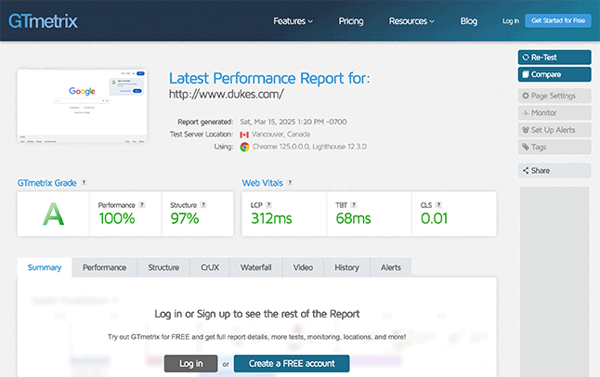Screen dimensions: 600x377
Task: Go to the Pricing page
Action: point(351,21)
